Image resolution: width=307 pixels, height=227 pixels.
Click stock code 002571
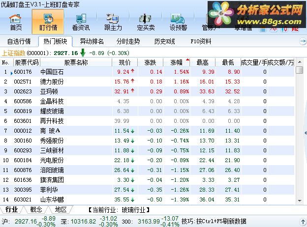click(23, 82)
